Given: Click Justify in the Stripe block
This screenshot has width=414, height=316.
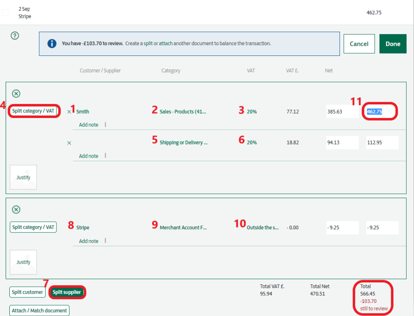Looking at the screenshot, I should click(23, 262).
